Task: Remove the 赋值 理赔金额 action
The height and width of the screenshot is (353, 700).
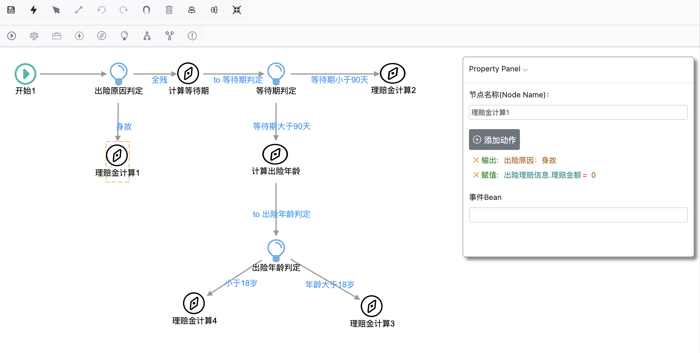Action: tap(476, 175)
